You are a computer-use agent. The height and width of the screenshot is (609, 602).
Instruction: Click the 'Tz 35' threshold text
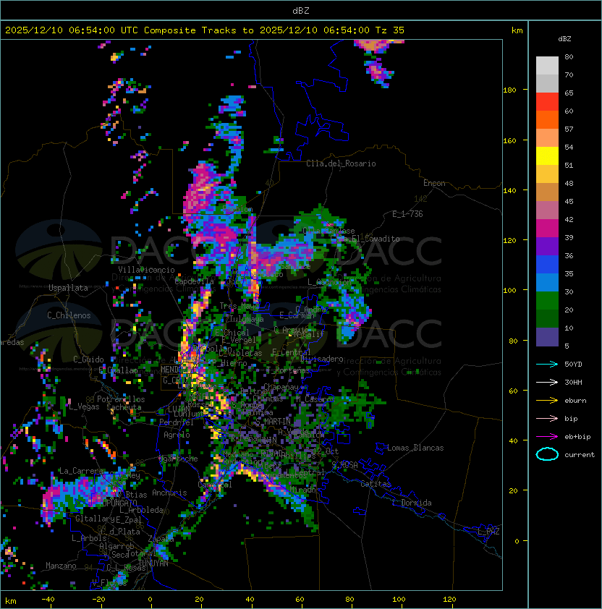pos(390,30)
